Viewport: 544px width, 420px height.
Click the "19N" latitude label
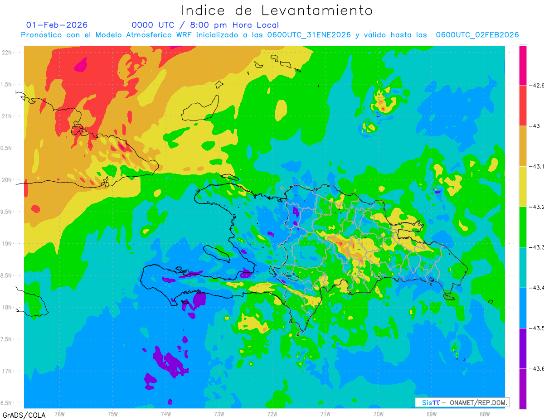7,243
